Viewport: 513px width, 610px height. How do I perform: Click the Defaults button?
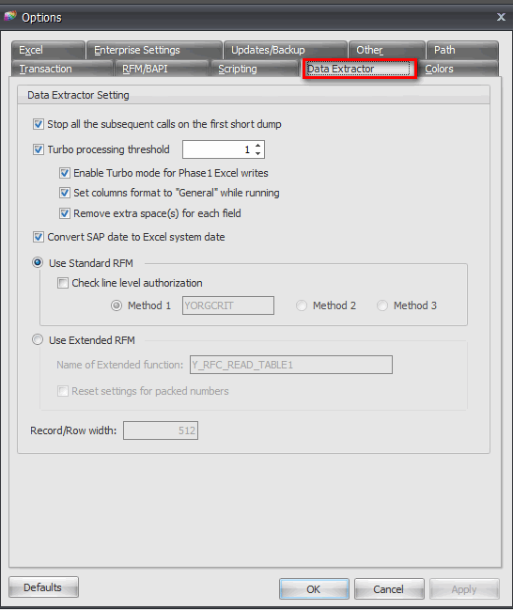tap(43, 587)
